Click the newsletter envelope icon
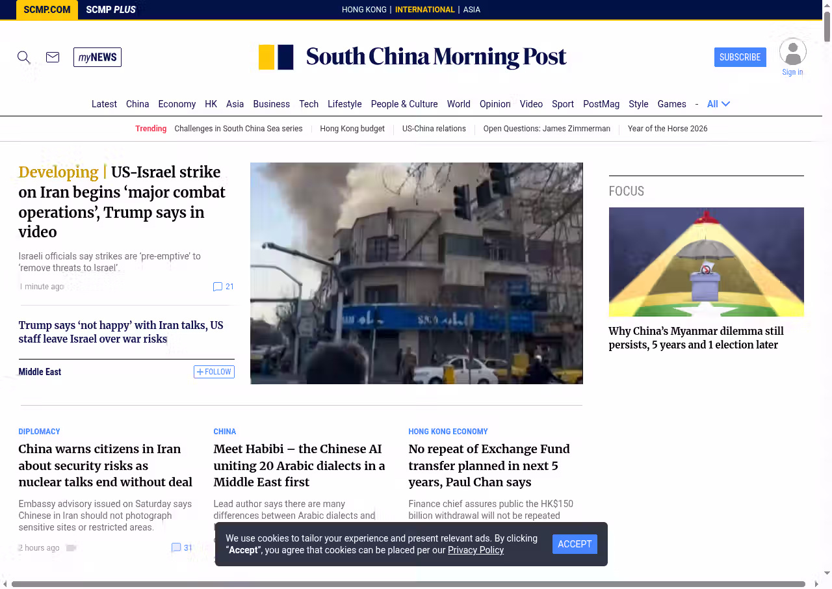The width and height of the screenshot is (832, 589). (x=53, y=57)
